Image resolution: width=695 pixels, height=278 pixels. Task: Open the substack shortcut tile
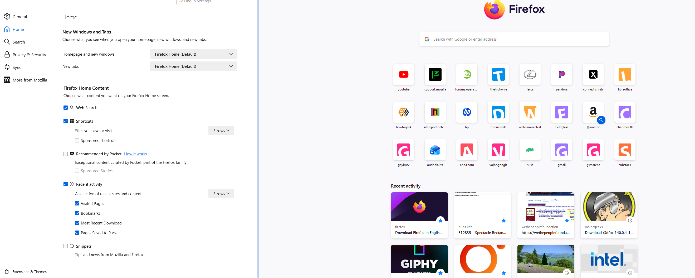click(625, 150)
